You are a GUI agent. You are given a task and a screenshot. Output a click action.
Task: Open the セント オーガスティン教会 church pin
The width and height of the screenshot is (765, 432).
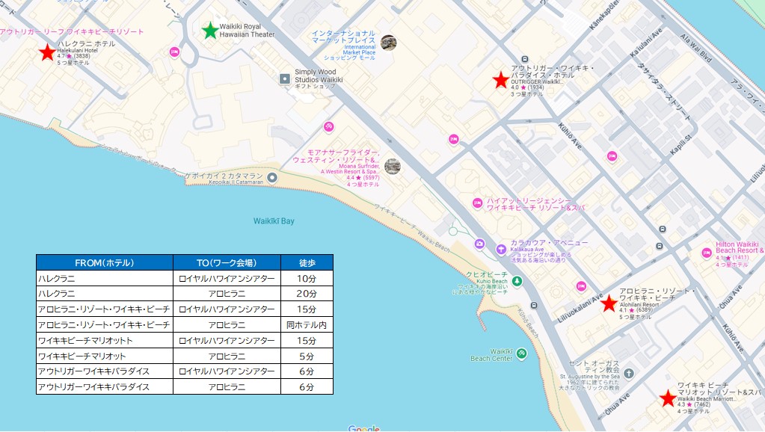pos(629,374)
